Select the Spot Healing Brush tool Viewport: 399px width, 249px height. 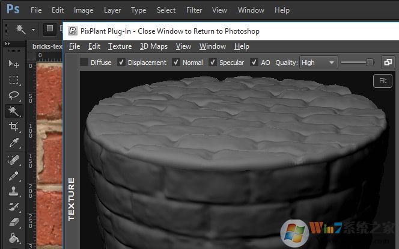[13, 160]
